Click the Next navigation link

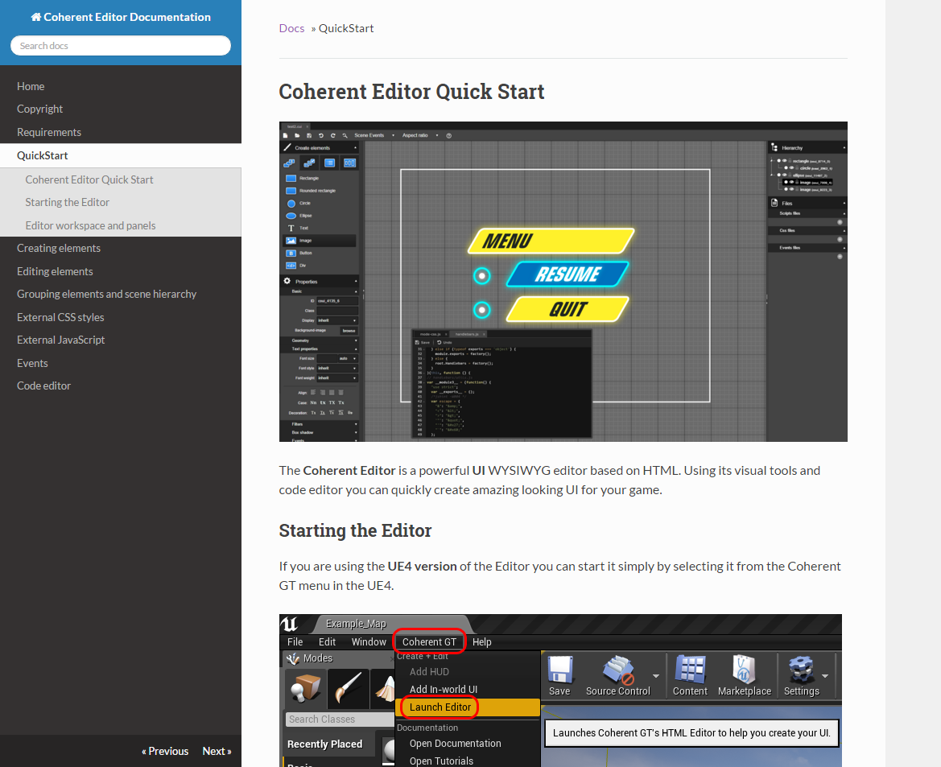217,751
